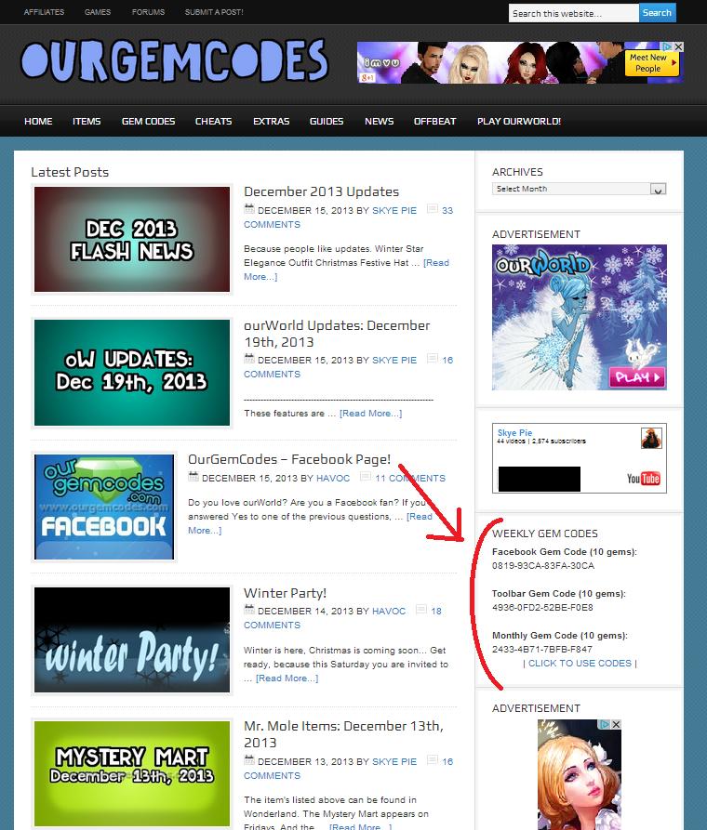This screenshot has width=707, height=830.
Task: Open Submit A Post link in top bar
Action: coord(214,12)
